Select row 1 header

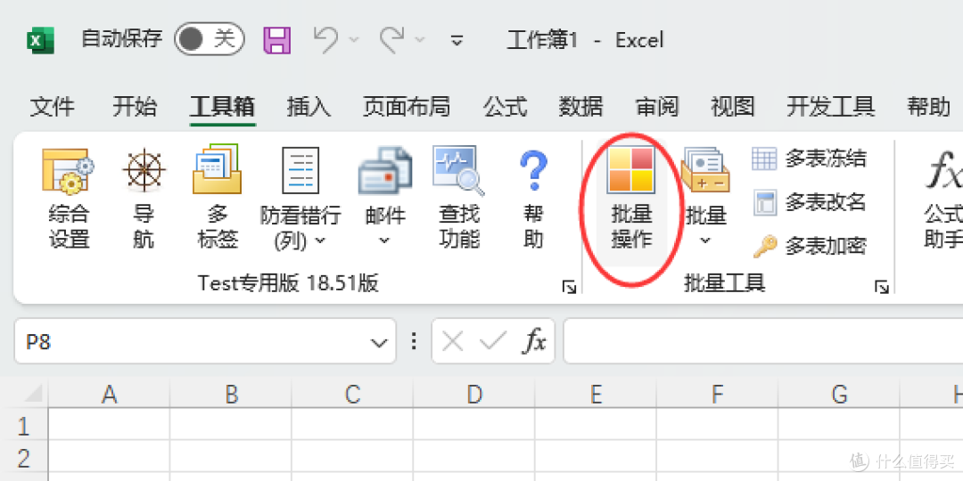coord(25,425)
